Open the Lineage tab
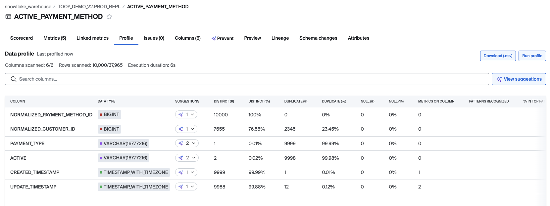The width and height of the screenshot is (550, 206). (x=280, y=38)
